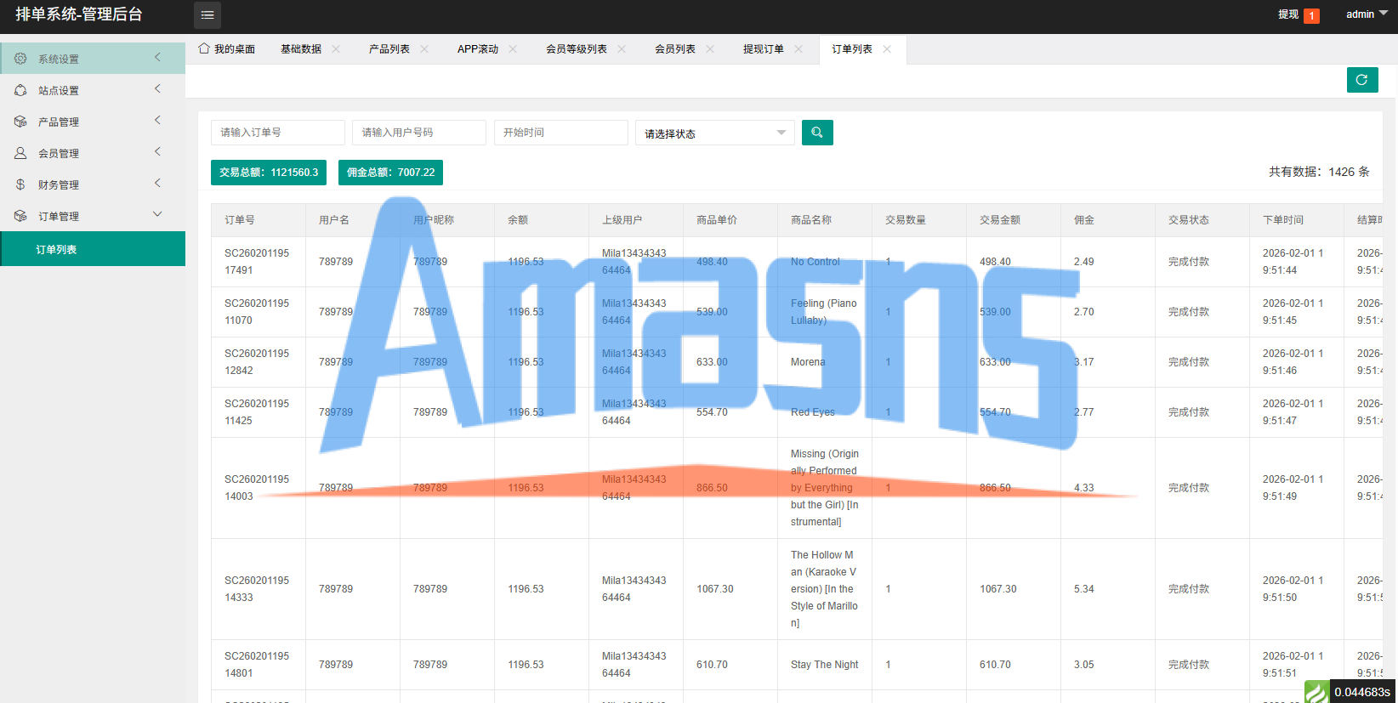Click the notification badge next to 提现
The width and height of the screenshot is (1398, 703).
pyautogui.click(x=1312, y=15)
